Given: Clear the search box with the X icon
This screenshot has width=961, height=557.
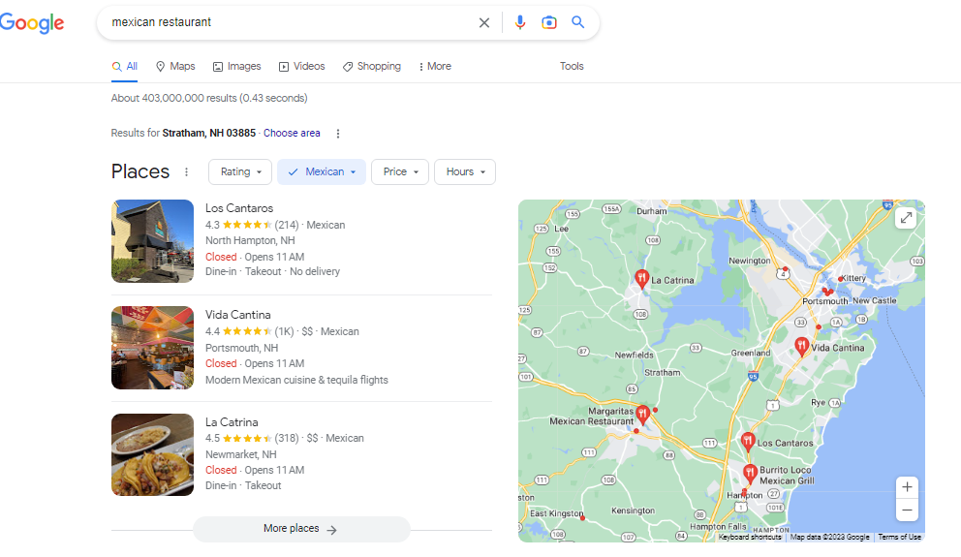Looking at the screenshot, I should [484, 22].
